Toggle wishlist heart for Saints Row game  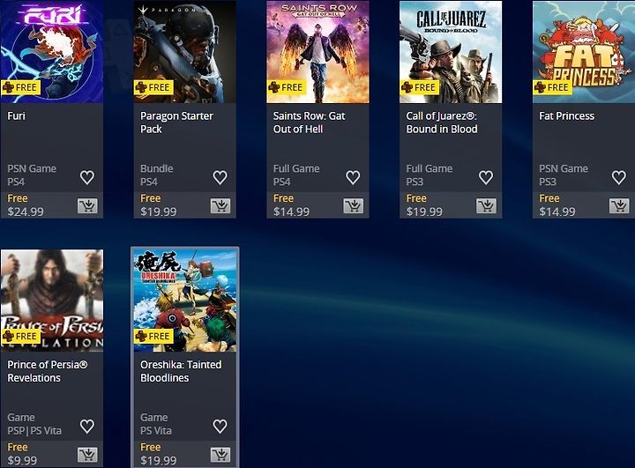(x=353, y=177)
